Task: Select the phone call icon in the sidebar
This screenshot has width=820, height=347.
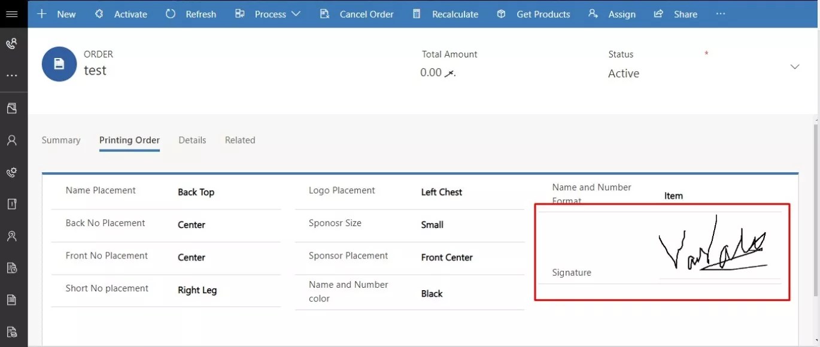Action: [x=13, y=43]
